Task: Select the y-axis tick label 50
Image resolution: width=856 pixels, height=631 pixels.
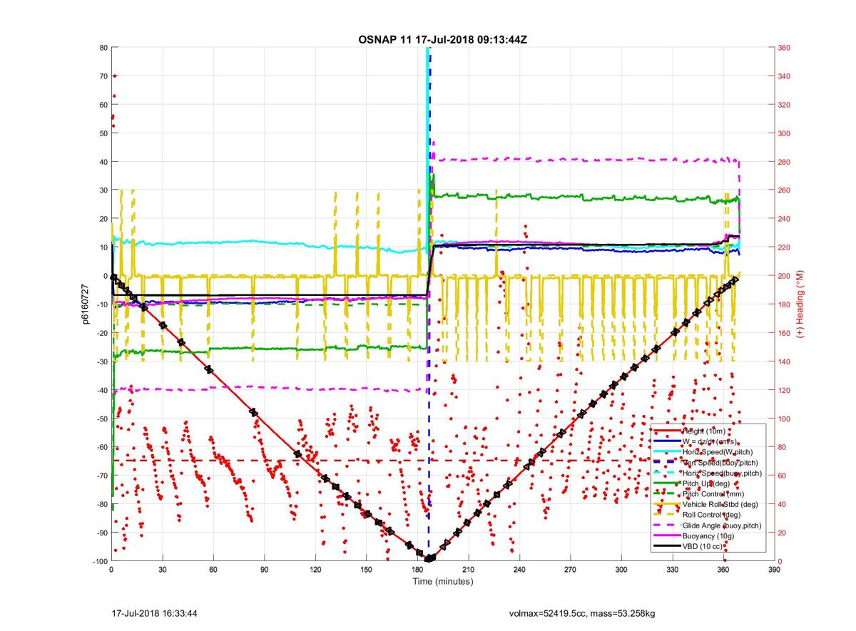Action: pyautogui.click(x=103, y=133)
